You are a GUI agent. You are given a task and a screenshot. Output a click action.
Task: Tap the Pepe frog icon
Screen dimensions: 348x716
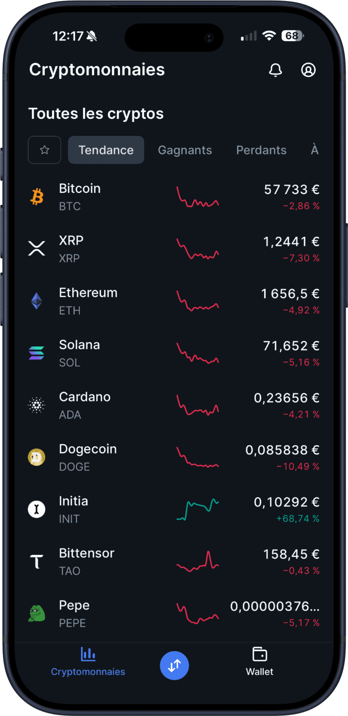[37, 613]
